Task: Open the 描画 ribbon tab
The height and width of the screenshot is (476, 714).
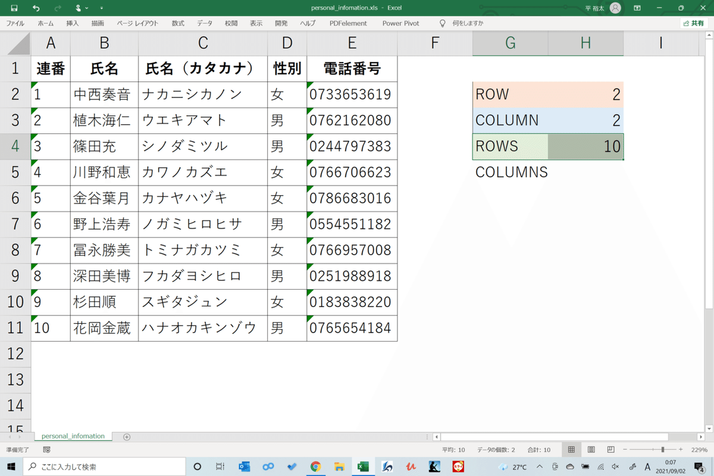Action: (x=98, y=23)
